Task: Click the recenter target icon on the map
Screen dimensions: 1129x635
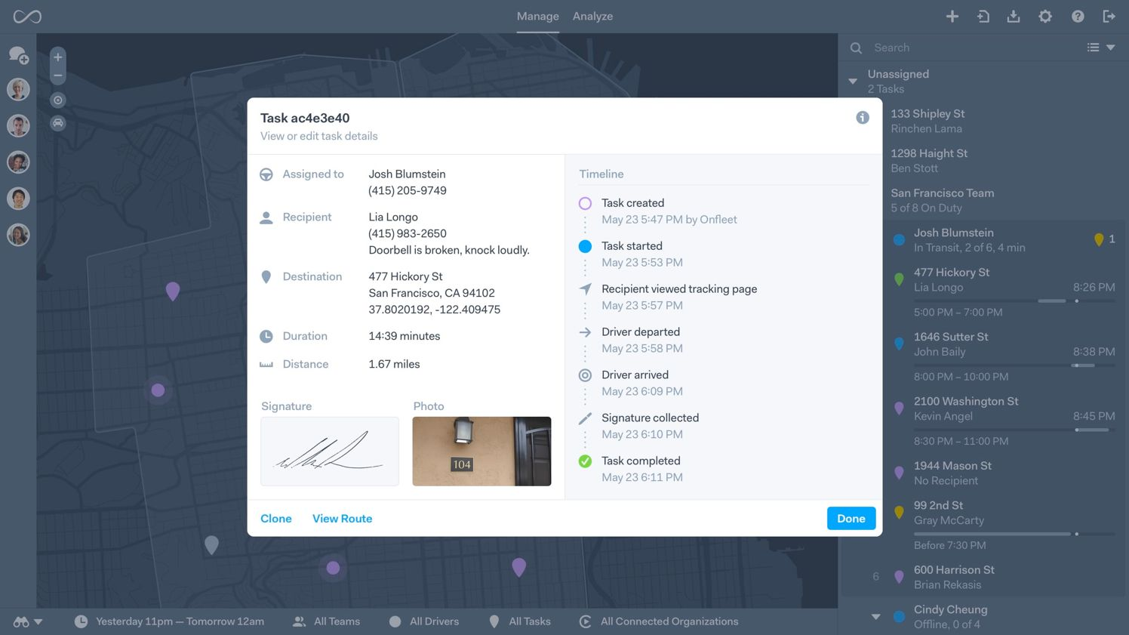Action: coord(57,99)
